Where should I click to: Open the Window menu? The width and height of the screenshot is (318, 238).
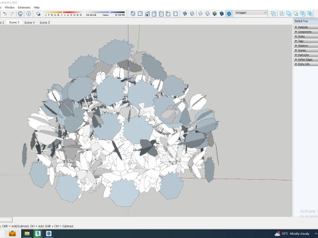(x=9, y=7)
